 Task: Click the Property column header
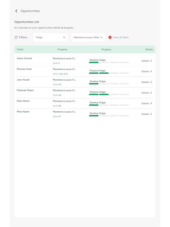[62, 49]
